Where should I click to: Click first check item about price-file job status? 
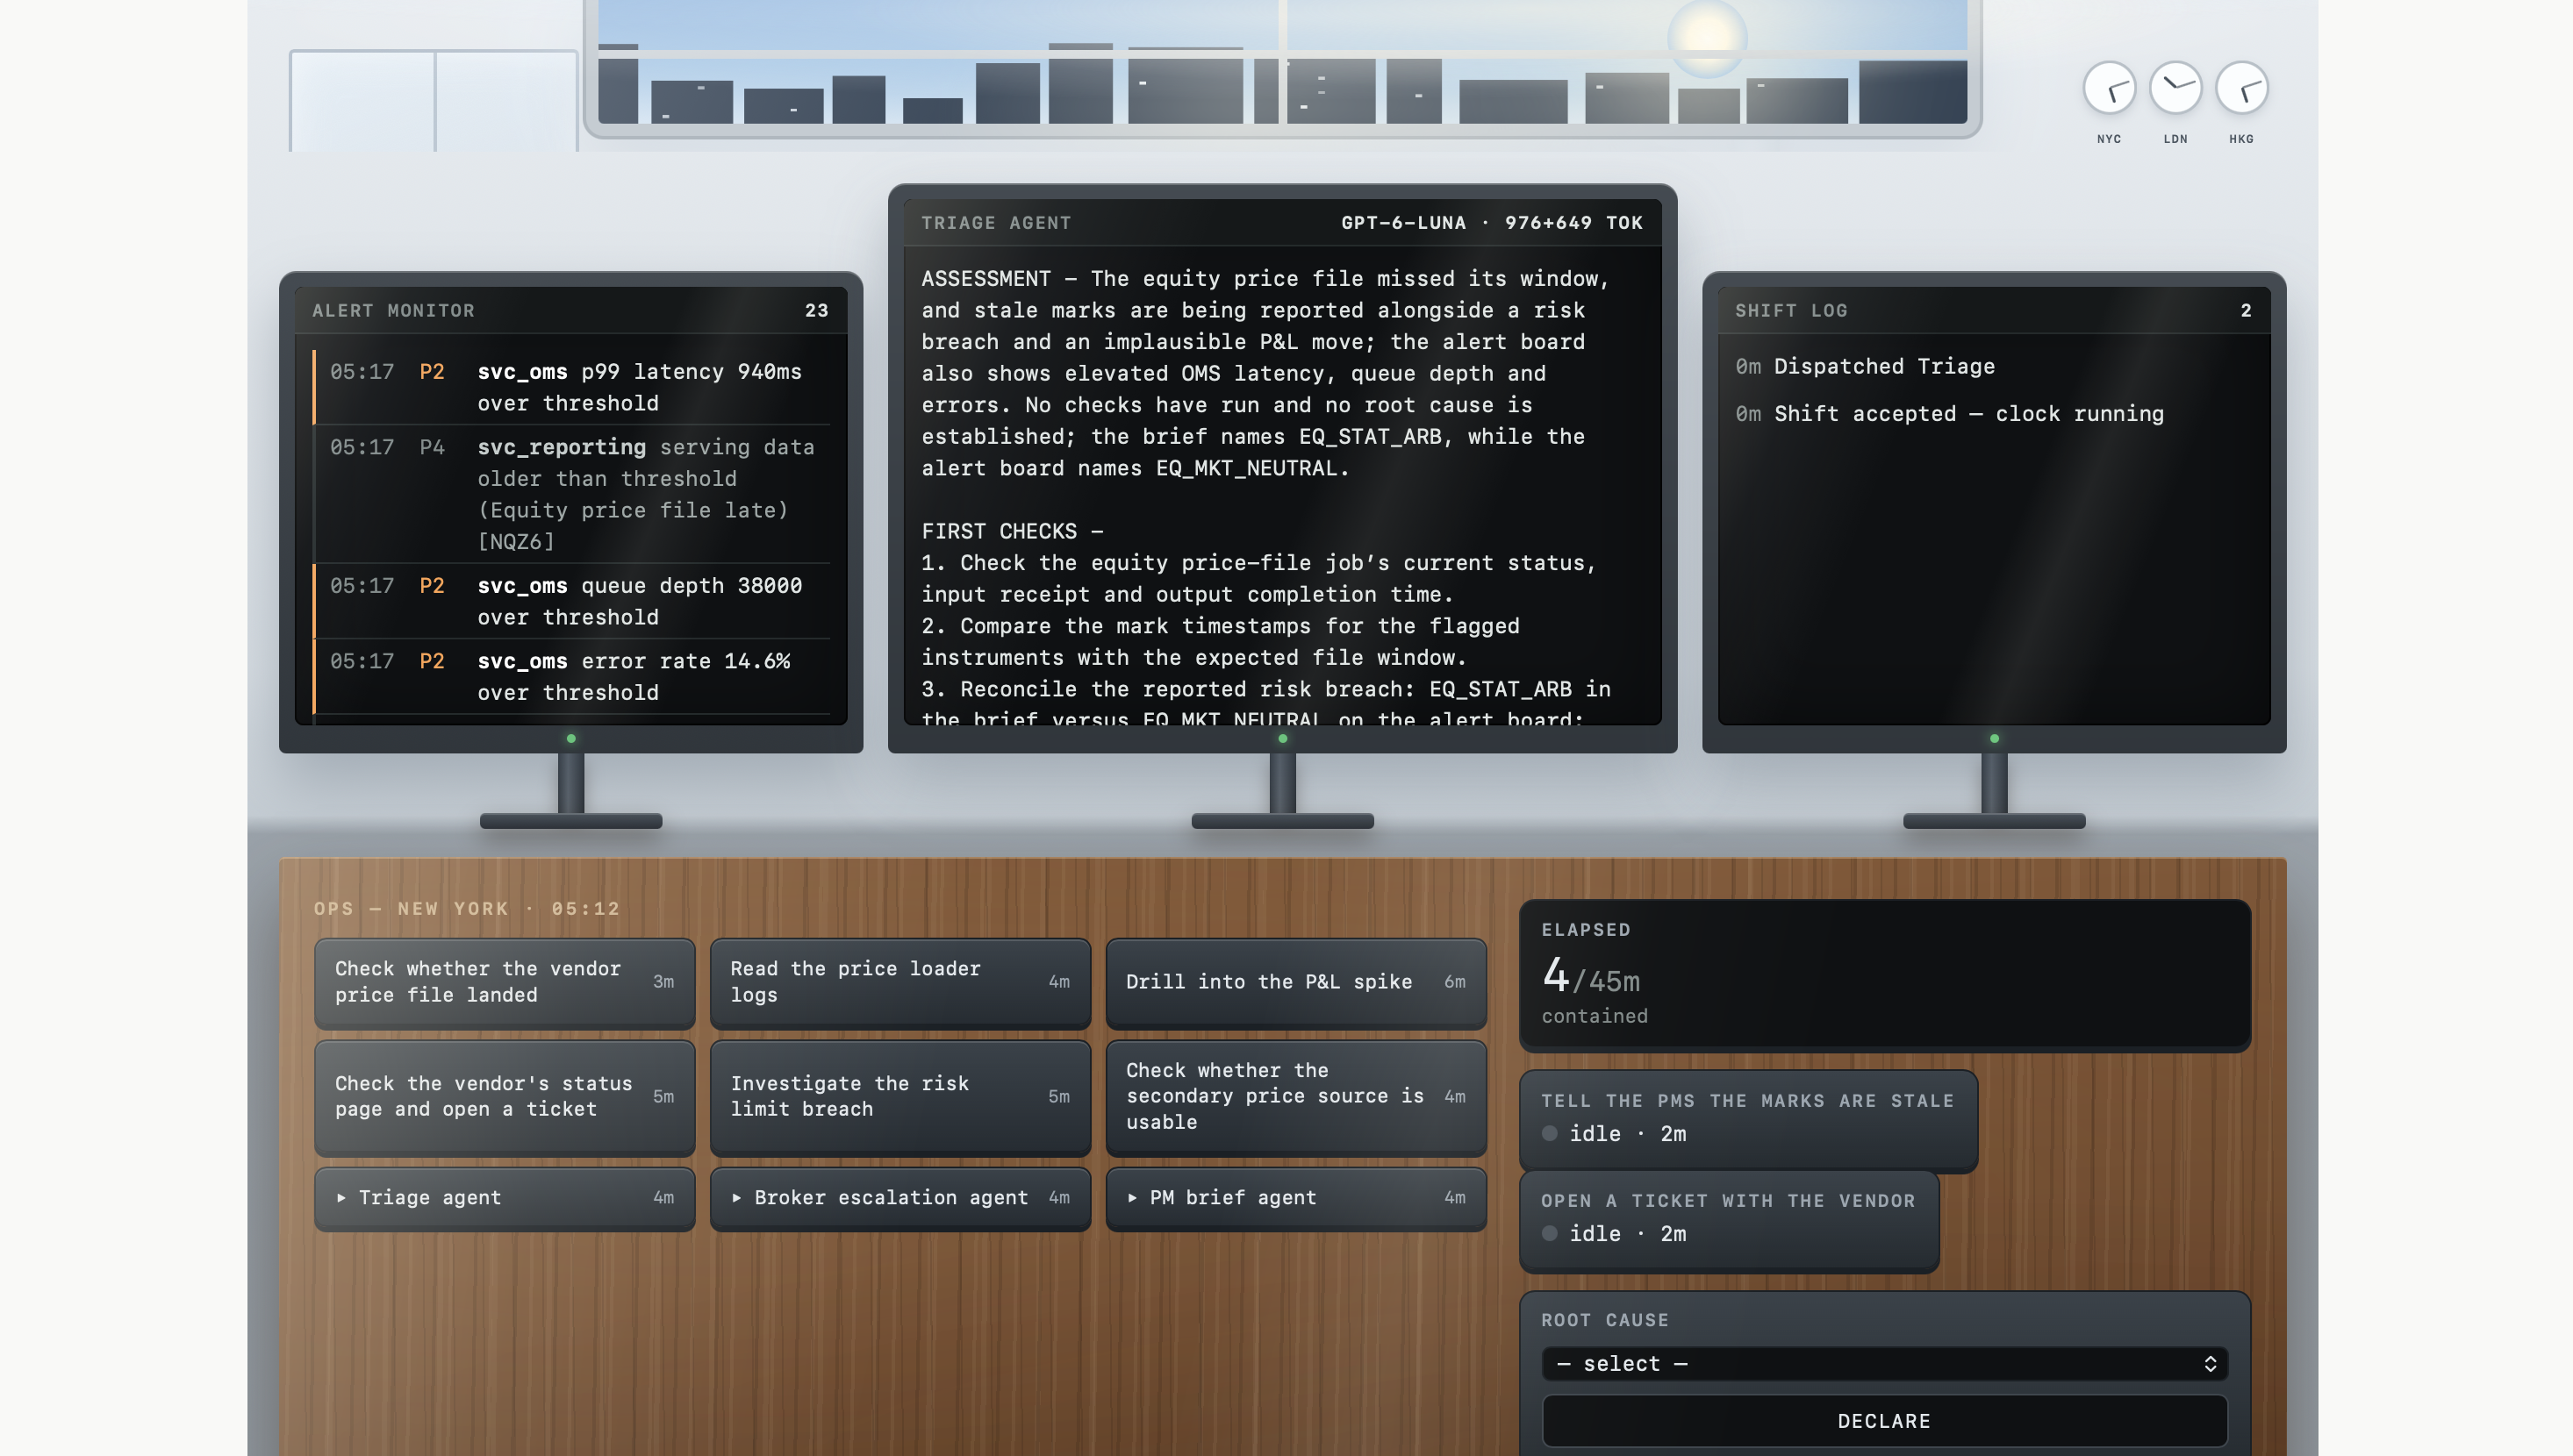(1258, 578)
